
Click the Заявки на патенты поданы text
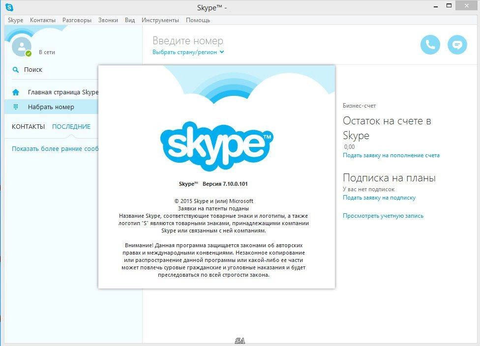[x=213, y=208]
